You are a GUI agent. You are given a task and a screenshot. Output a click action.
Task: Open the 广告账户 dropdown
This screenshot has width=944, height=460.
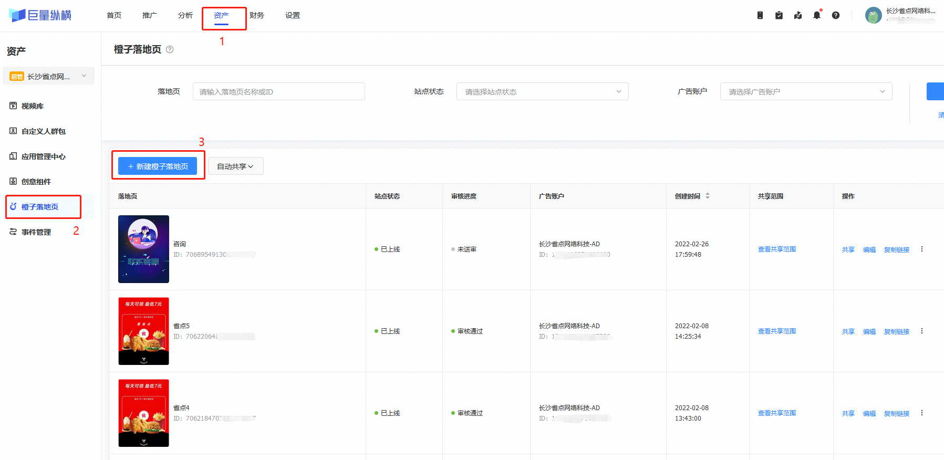(806, 91)
